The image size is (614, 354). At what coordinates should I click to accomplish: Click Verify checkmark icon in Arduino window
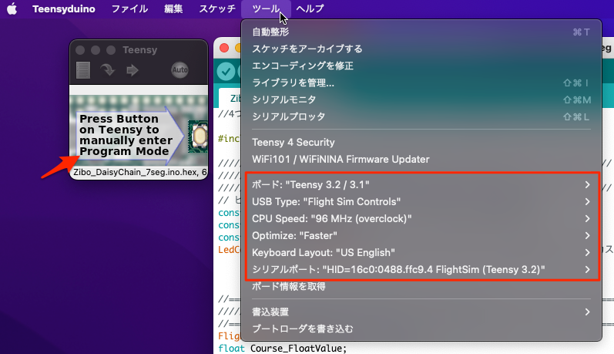(x=226, y=72)
